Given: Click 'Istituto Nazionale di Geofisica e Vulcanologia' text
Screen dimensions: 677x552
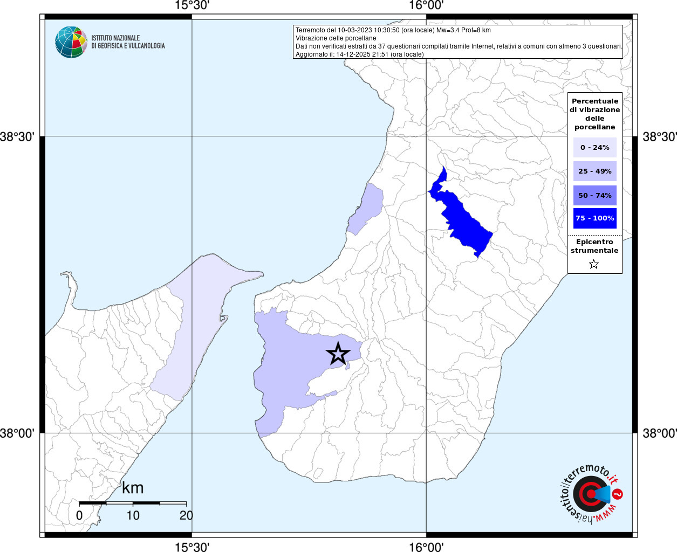Looking at the screenshot, I should point(128,42).
